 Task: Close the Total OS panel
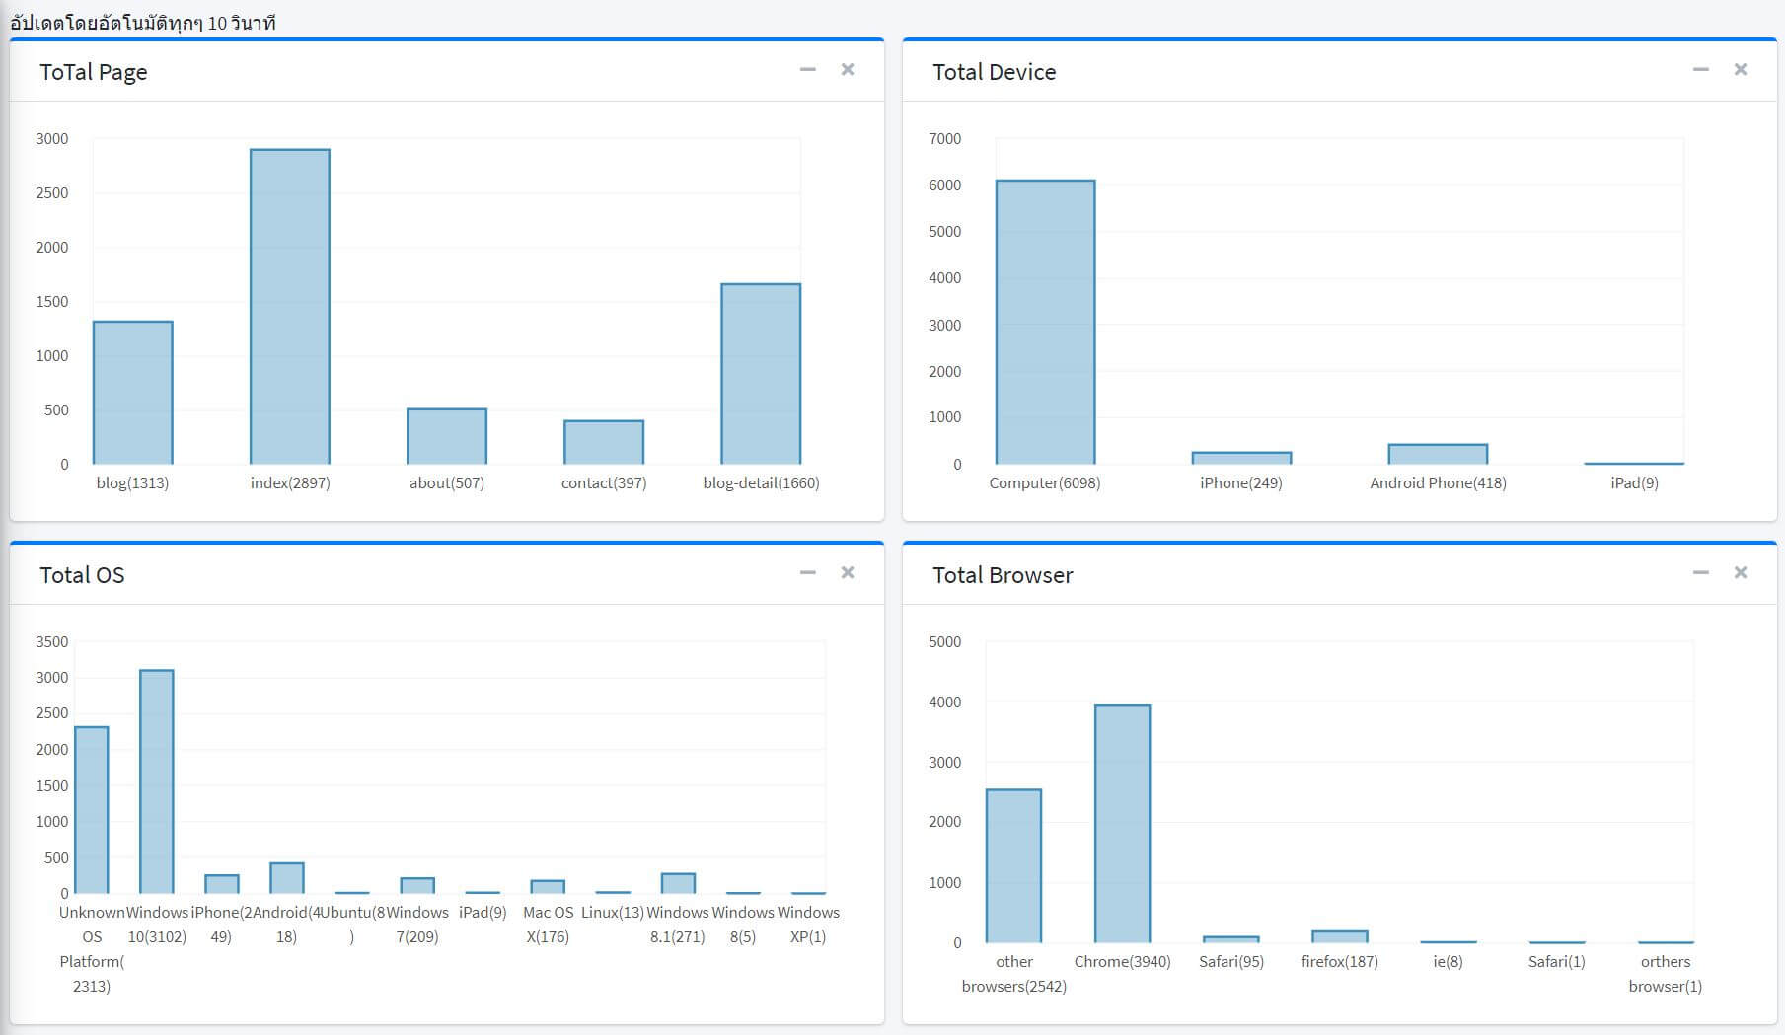click(847, 572)
